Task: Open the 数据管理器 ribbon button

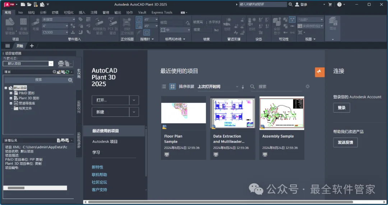Action: (x=23, y=26)
